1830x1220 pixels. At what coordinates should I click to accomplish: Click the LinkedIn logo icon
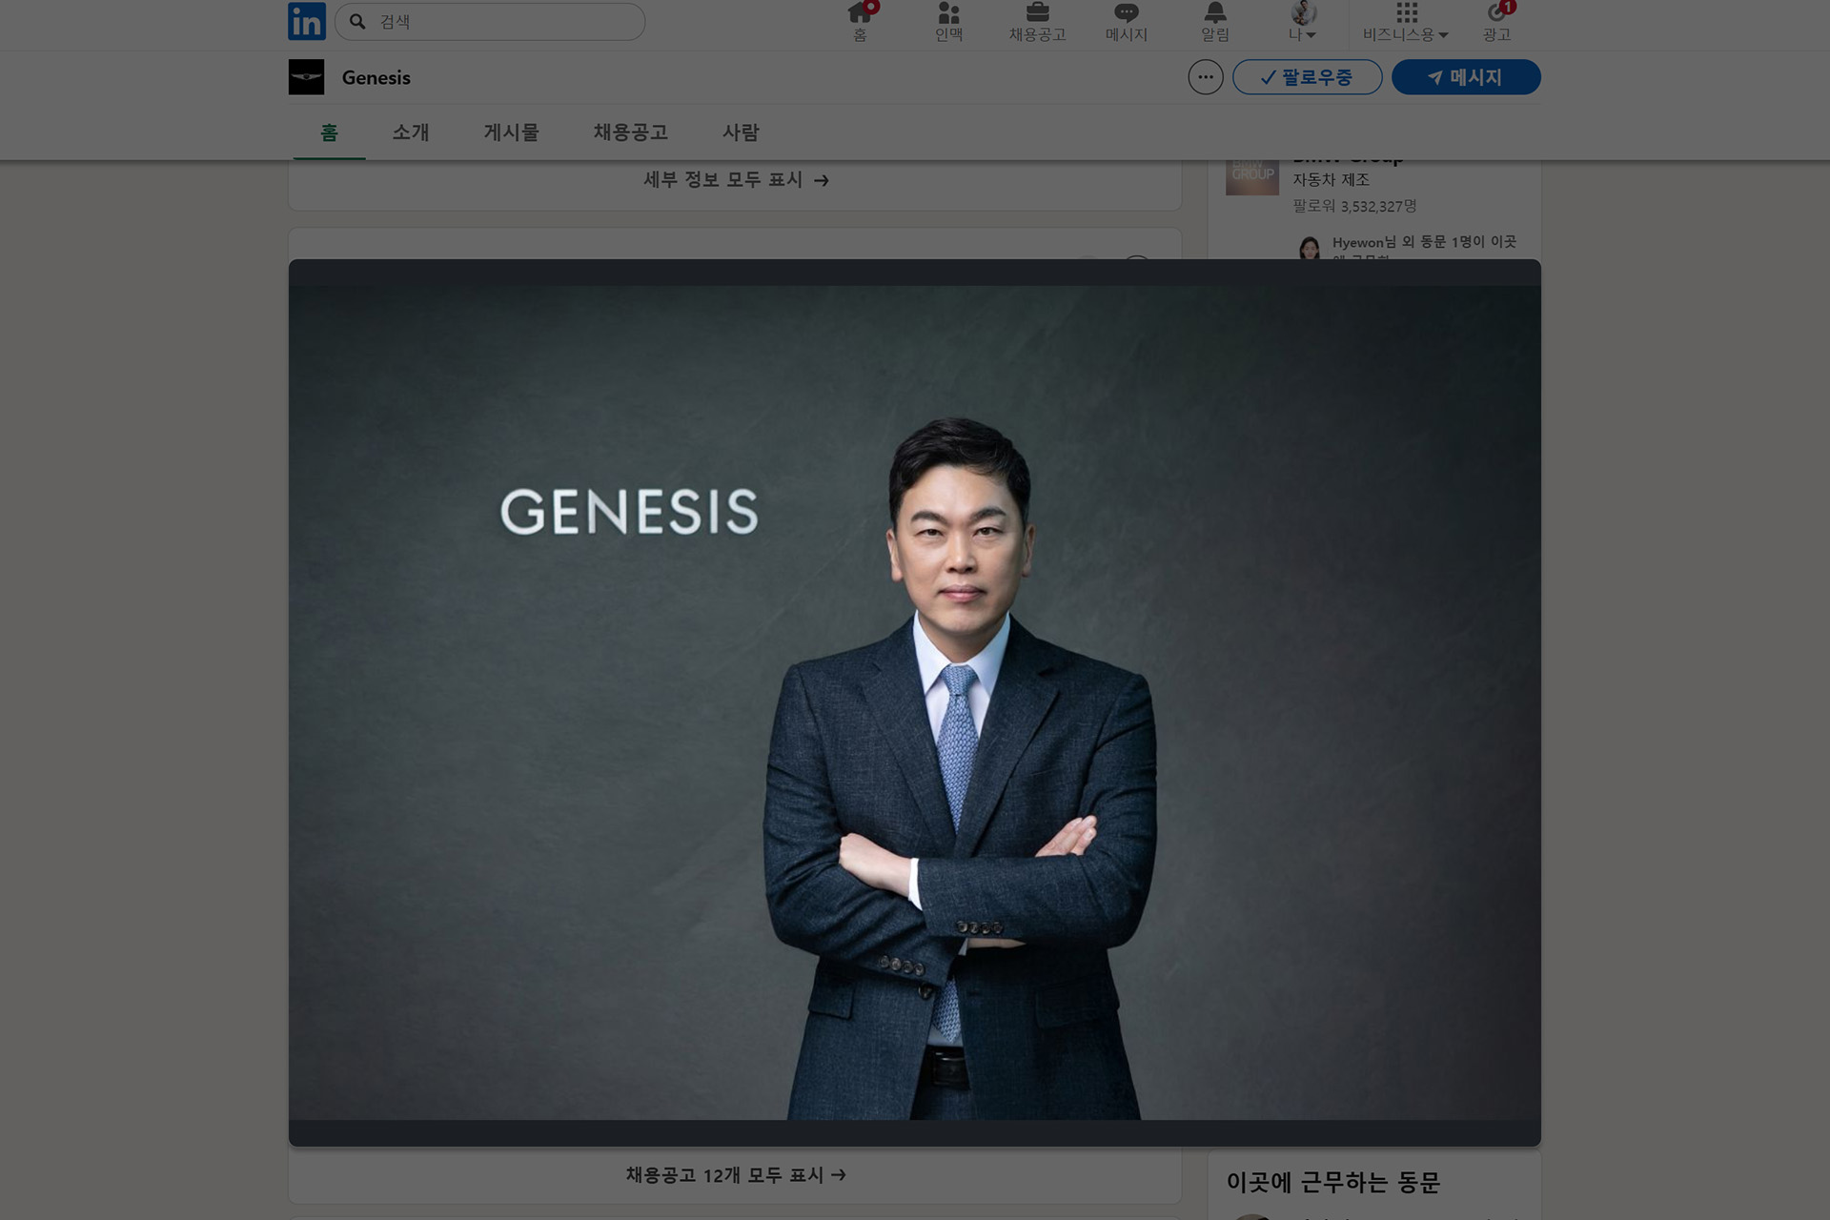pyautogui.click(x=306, y=21)
